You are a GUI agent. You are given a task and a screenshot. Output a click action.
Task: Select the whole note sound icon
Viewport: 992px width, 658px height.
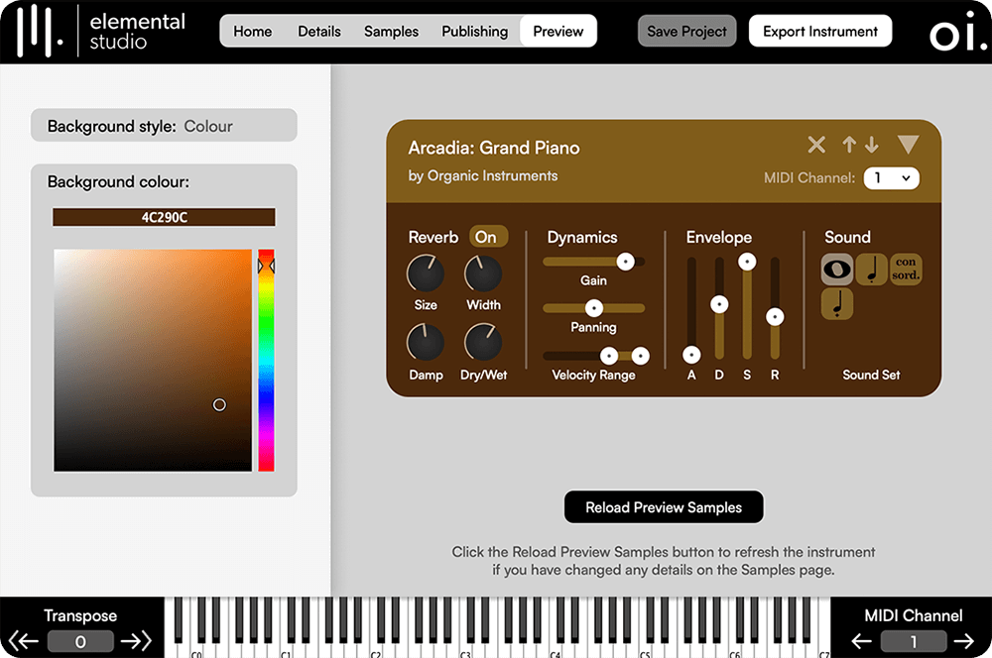839,270
